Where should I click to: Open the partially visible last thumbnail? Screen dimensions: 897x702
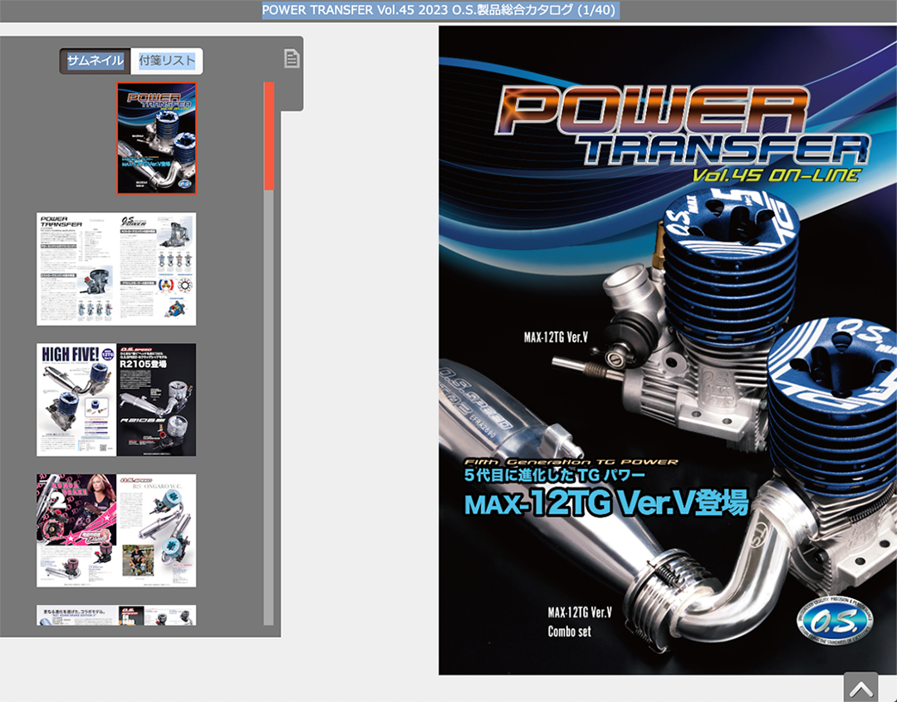(x=117, y=615)
